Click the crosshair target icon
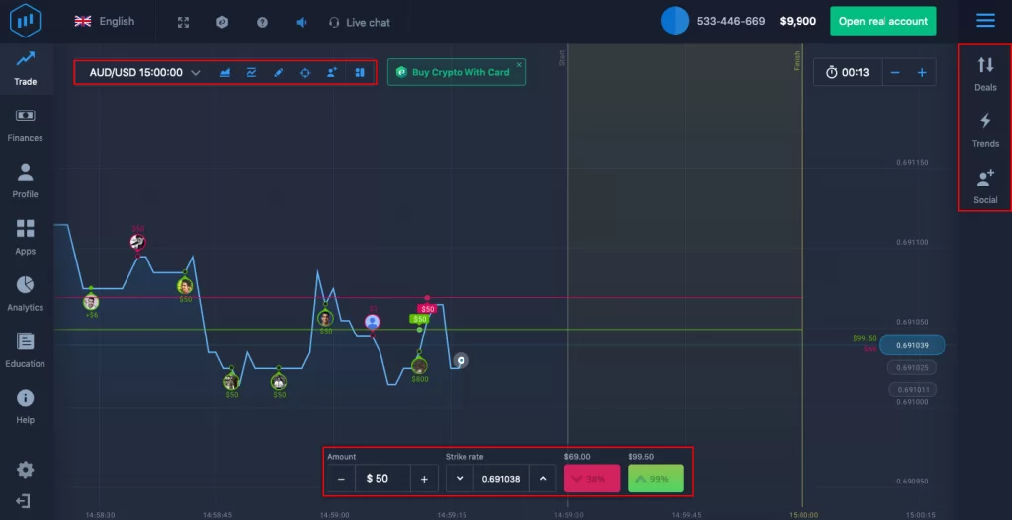The width and height of the screenshot is (1012, 520). [305, 72]
